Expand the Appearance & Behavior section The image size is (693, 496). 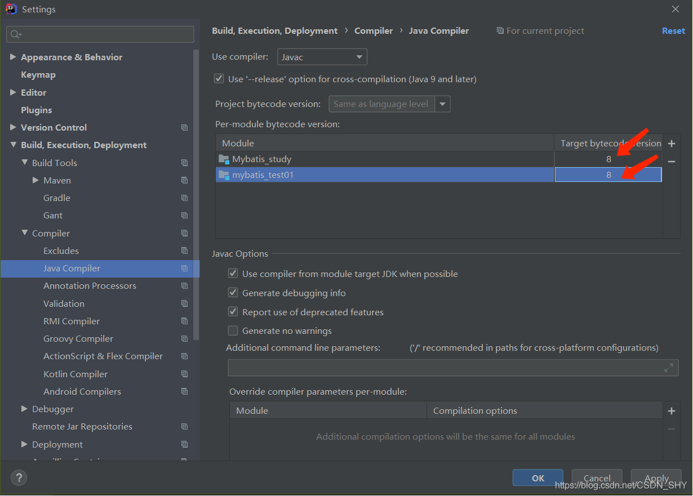13,57
